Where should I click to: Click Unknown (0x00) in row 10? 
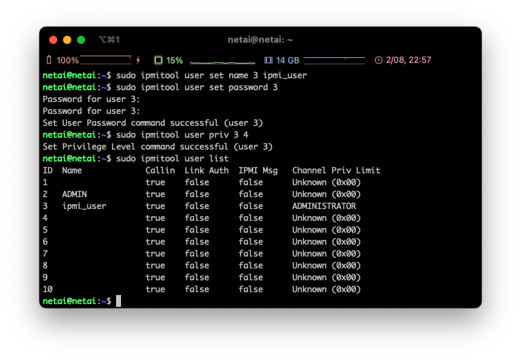tap(327, 289)
